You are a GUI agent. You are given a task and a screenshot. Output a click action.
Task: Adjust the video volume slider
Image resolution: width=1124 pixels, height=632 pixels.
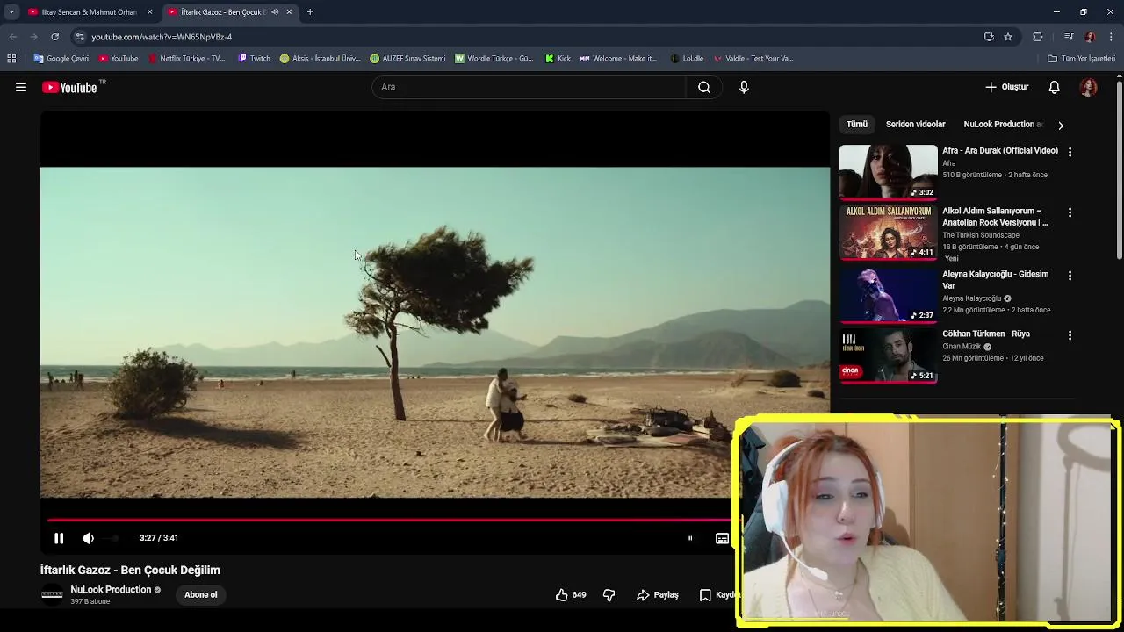[111, 538]
